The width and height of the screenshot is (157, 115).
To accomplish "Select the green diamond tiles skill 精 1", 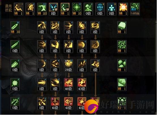I will tap(122, 66).
